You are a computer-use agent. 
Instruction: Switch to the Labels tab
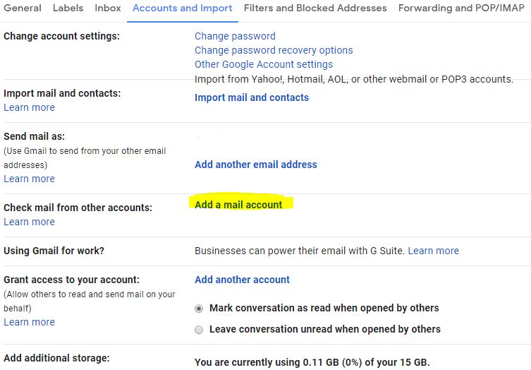(68, 8)
